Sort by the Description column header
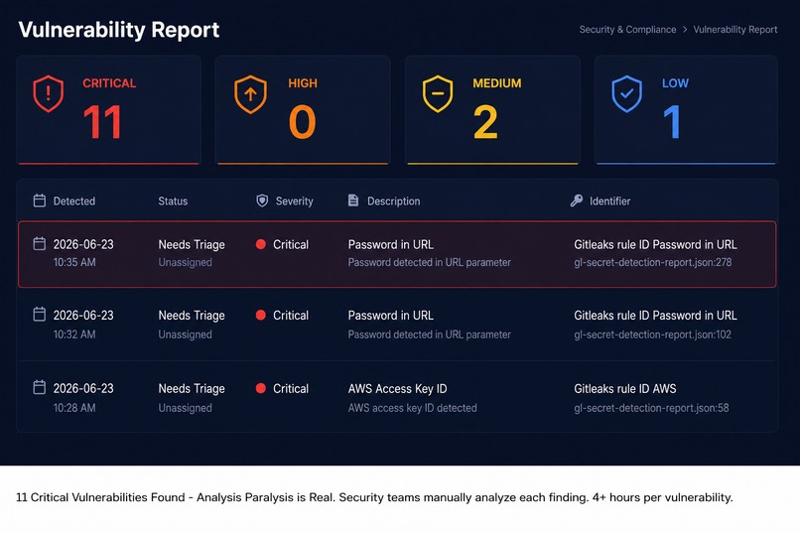The image size is (800, 533). [394, 200]
